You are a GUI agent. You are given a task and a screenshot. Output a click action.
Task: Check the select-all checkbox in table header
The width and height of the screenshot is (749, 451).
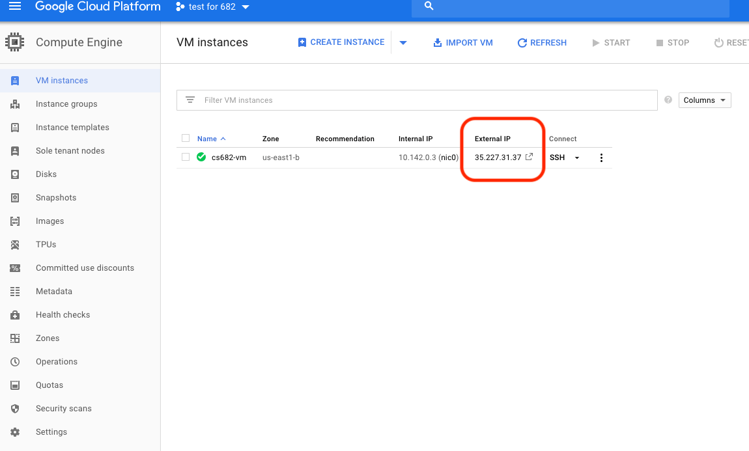186,138
